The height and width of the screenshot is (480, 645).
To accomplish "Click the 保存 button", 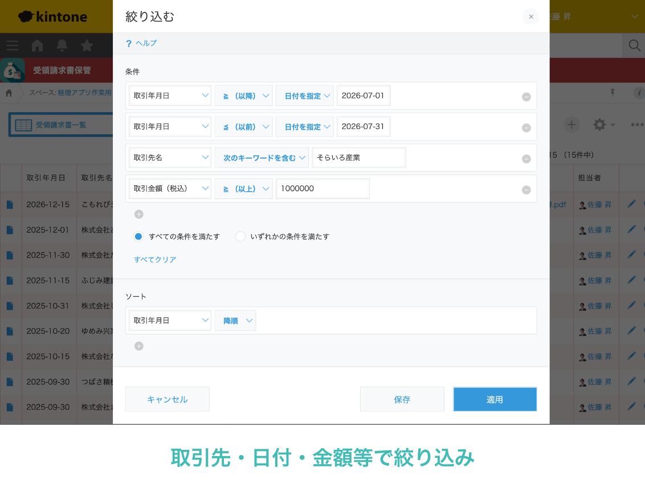I will (x=402, y=399).
